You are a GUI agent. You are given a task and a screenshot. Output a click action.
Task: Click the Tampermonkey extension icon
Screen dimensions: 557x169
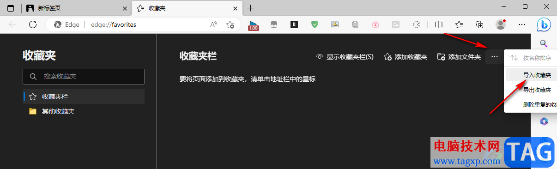tap(273, 25)
